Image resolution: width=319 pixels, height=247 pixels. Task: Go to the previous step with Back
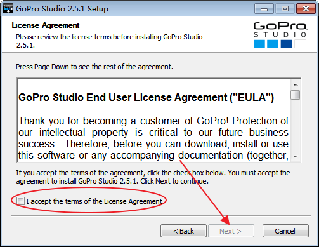point(183,231)
